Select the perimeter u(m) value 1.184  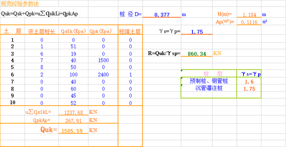click(x=249, y=15)
